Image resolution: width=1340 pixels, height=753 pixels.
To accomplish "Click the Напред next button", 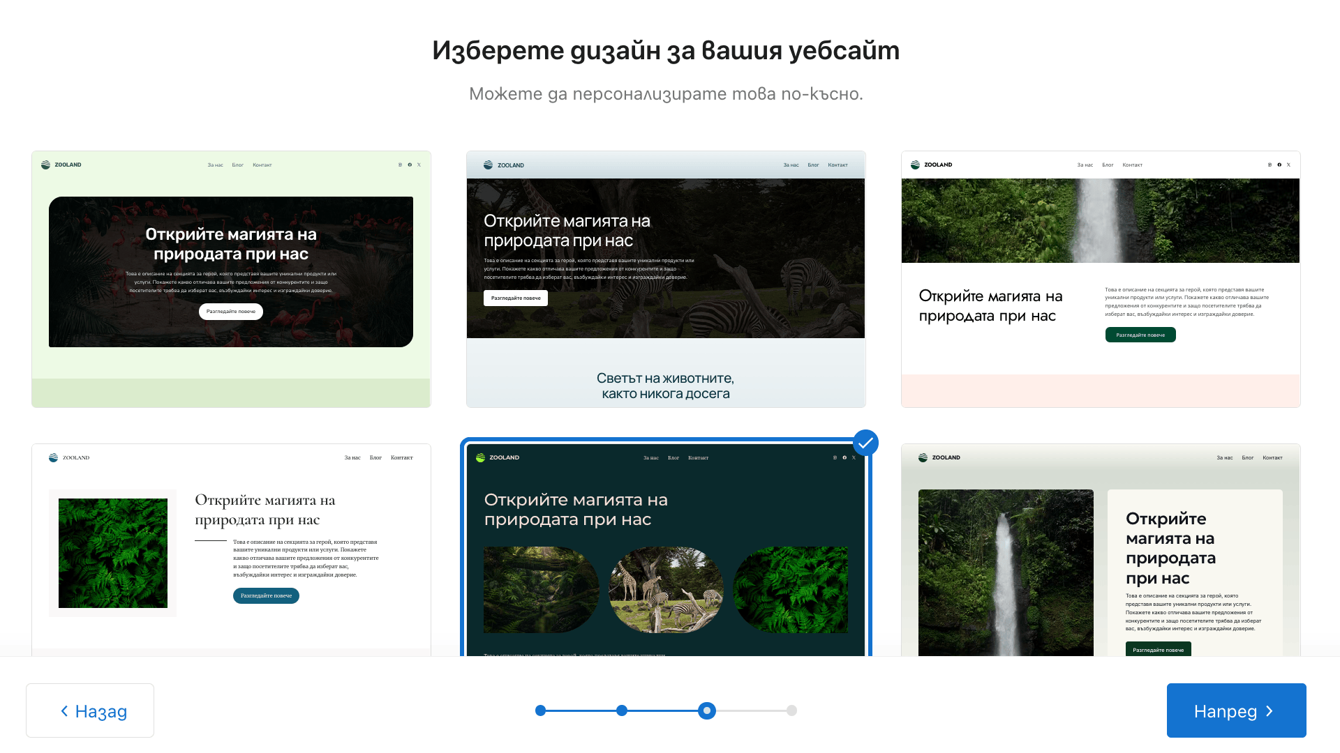I will (1236, 710).
